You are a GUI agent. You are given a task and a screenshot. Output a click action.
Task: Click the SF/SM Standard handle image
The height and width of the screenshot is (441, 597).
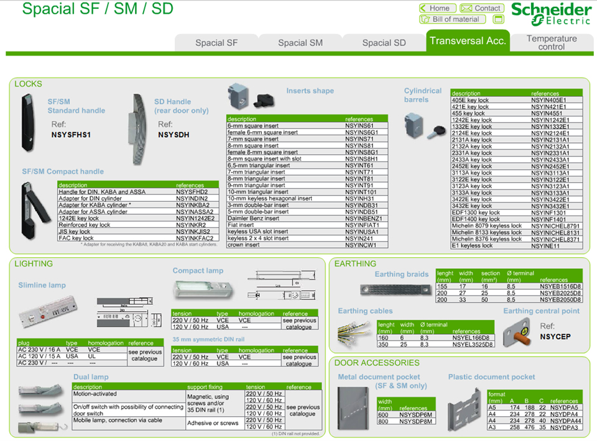pyautogui.click(x=28, y=122)
